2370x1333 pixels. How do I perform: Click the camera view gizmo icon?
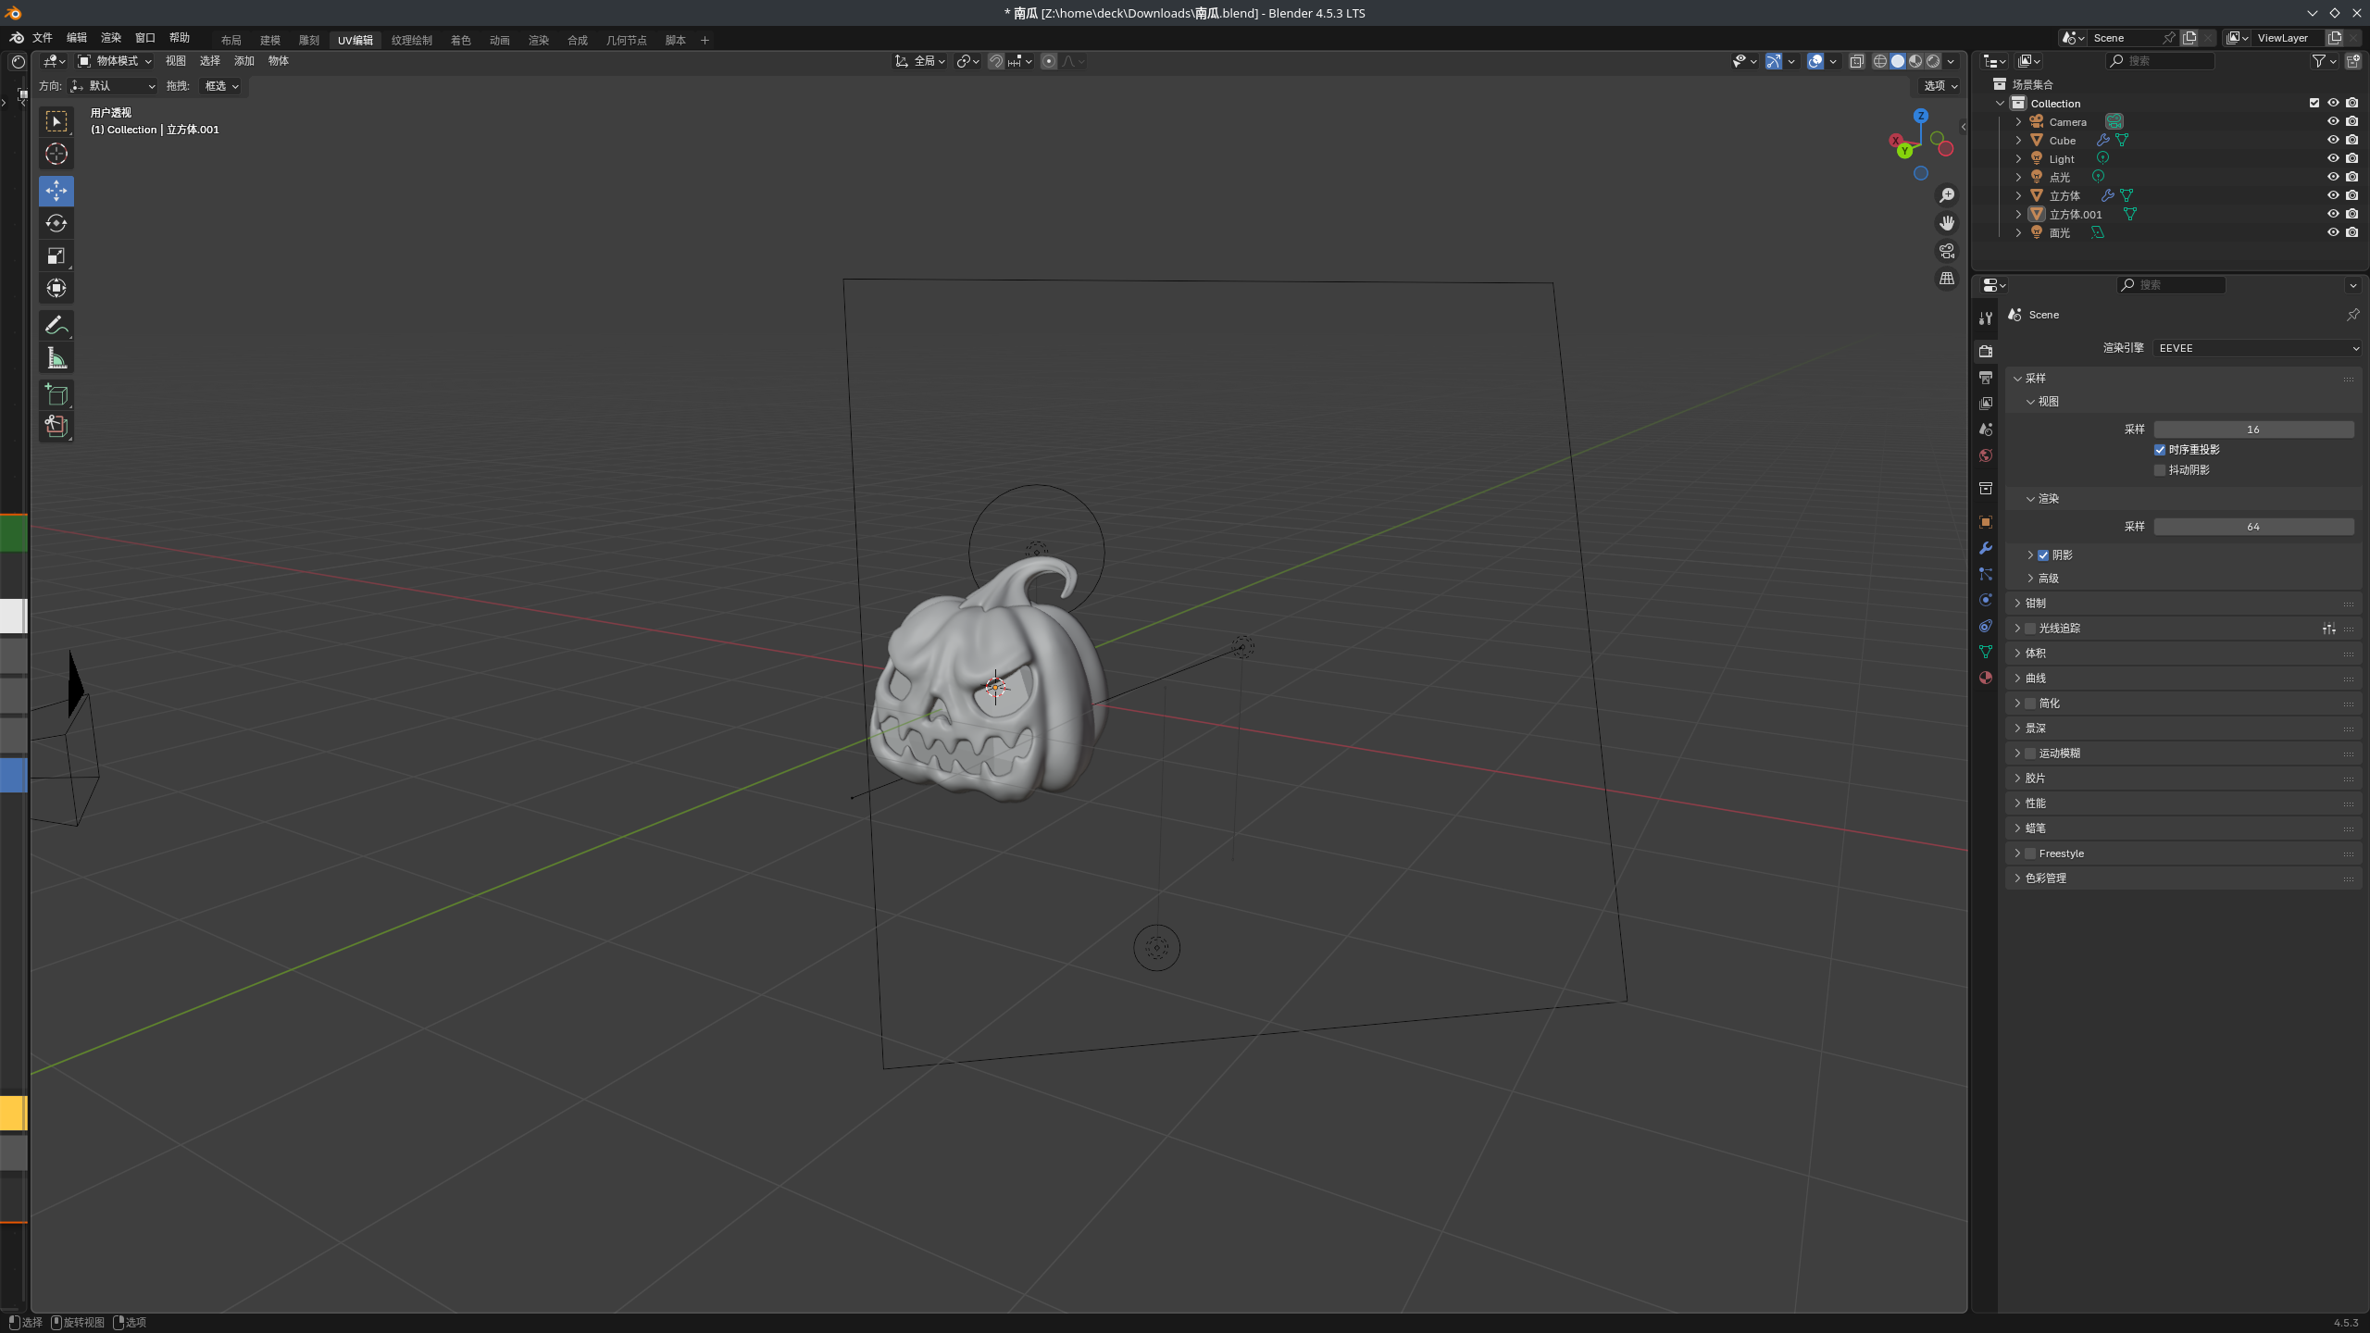pos(1947,251)
